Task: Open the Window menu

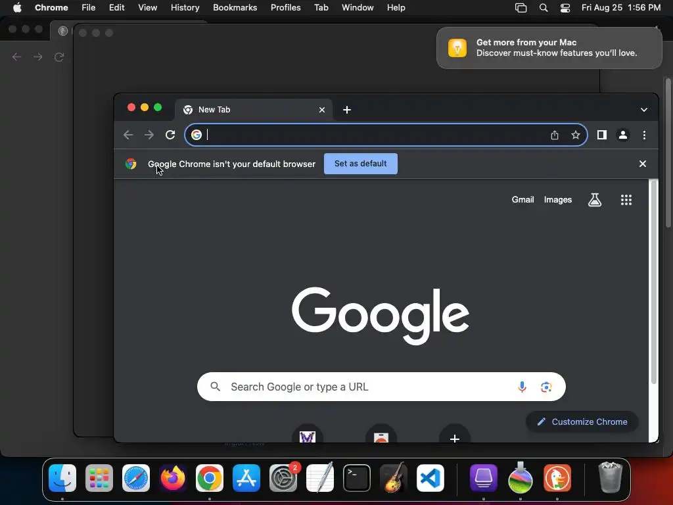Action: pos(358,8)
